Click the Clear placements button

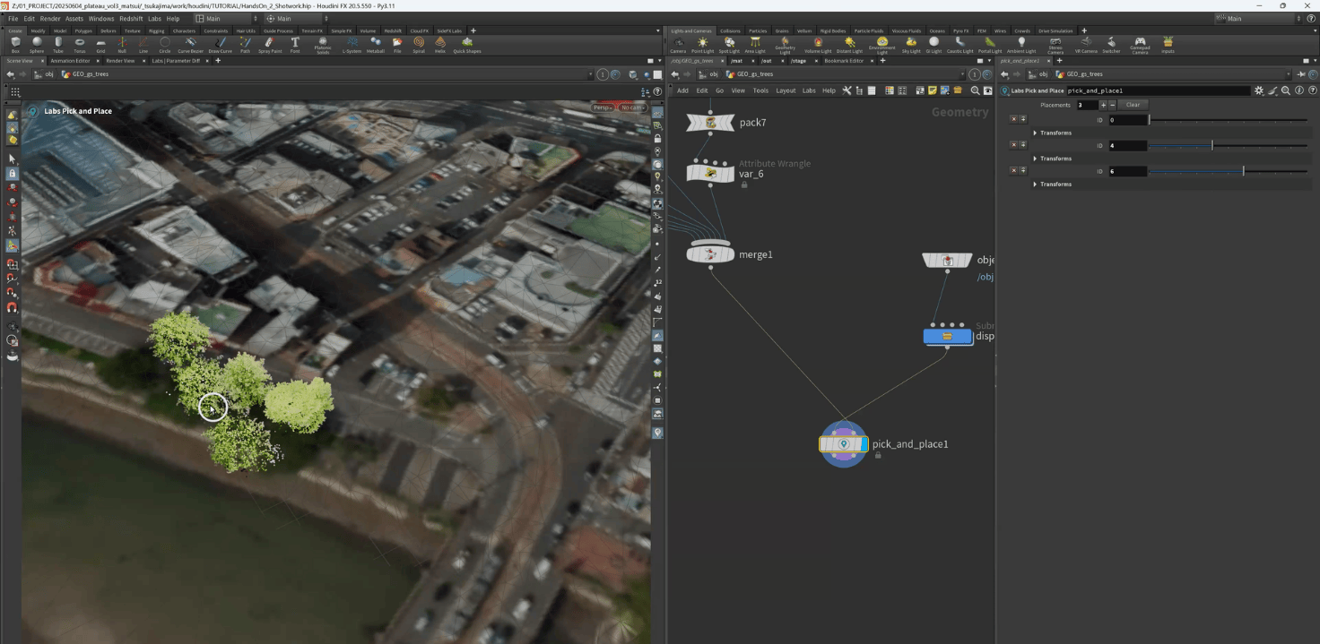point(1133,105)
